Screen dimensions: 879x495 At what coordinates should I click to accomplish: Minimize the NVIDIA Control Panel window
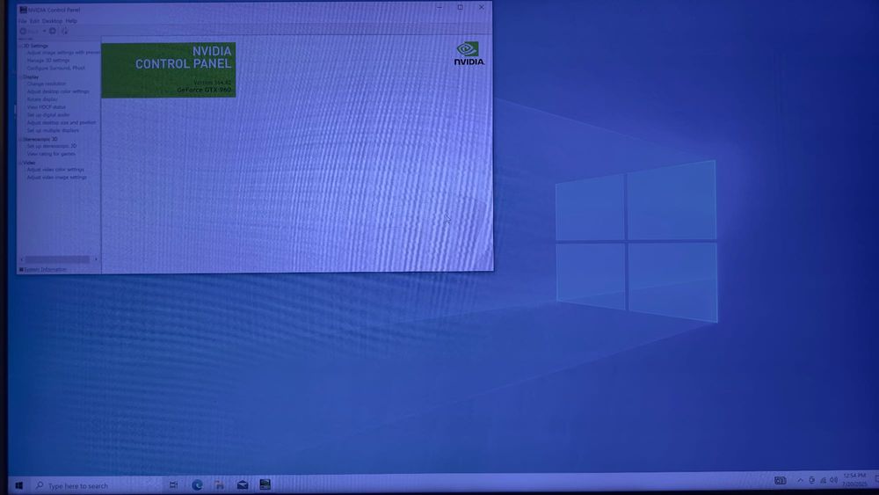439,7
